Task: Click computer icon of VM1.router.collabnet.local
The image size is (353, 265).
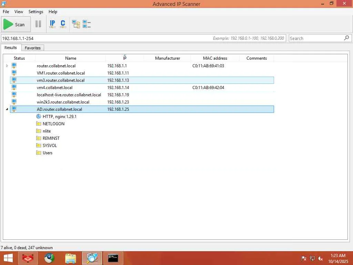Action: (14, 73)
